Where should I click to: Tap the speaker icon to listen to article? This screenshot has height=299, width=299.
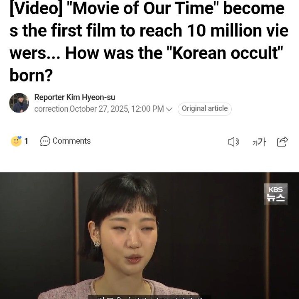233,142
